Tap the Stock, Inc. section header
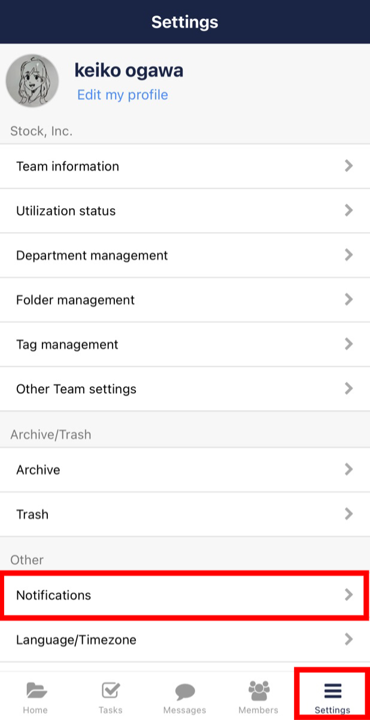The height and width of the screenshot is (720, 370). [41, 130]
